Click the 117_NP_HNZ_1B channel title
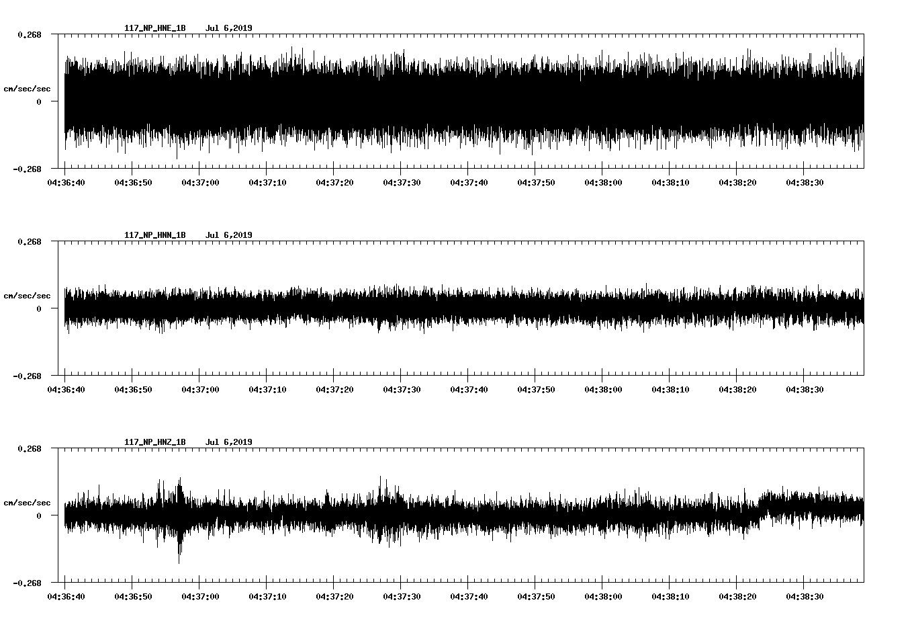 pos(154,442)
